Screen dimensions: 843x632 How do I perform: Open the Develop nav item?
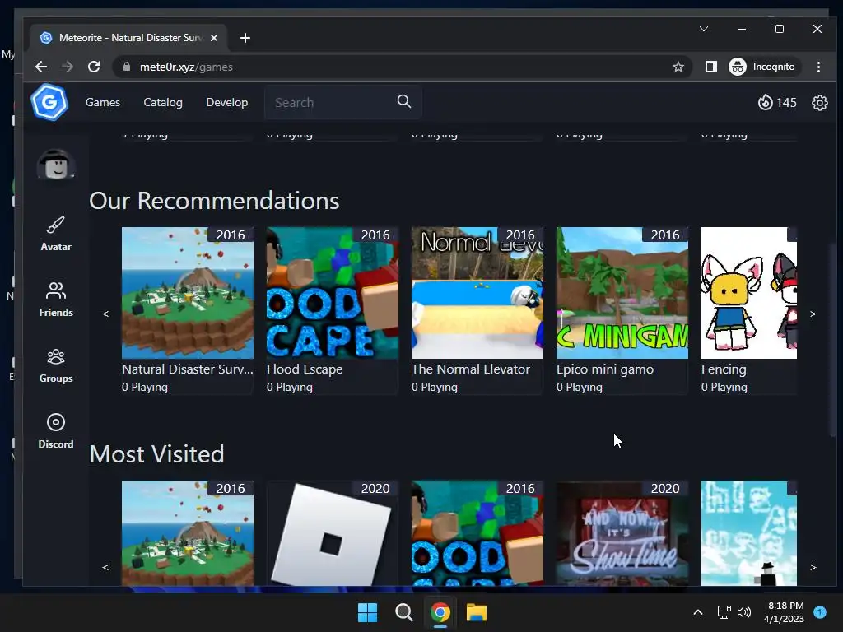pyautogui.click(x=227, y=102)
